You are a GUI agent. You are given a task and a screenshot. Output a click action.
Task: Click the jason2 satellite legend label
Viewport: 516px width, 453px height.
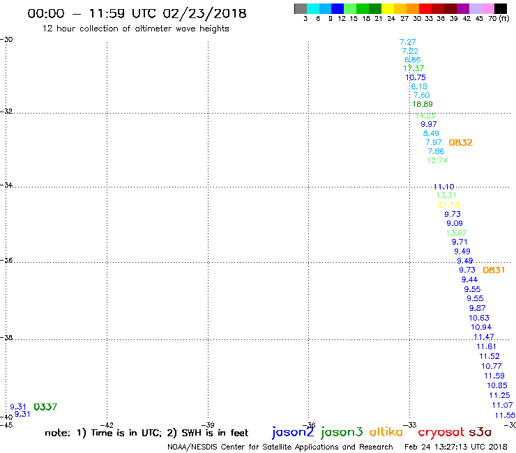pyautogui.click(x=293, y=432)
